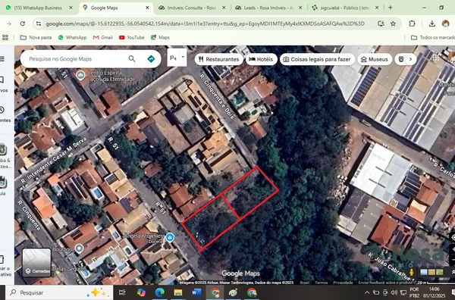
Task: Open the Maps bookmark
Action: tap(160, 37)
